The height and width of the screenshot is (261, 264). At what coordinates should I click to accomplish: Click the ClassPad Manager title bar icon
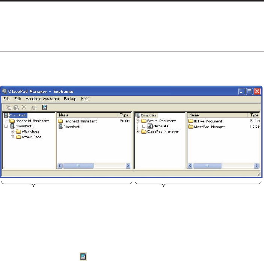tap(4, 91)
